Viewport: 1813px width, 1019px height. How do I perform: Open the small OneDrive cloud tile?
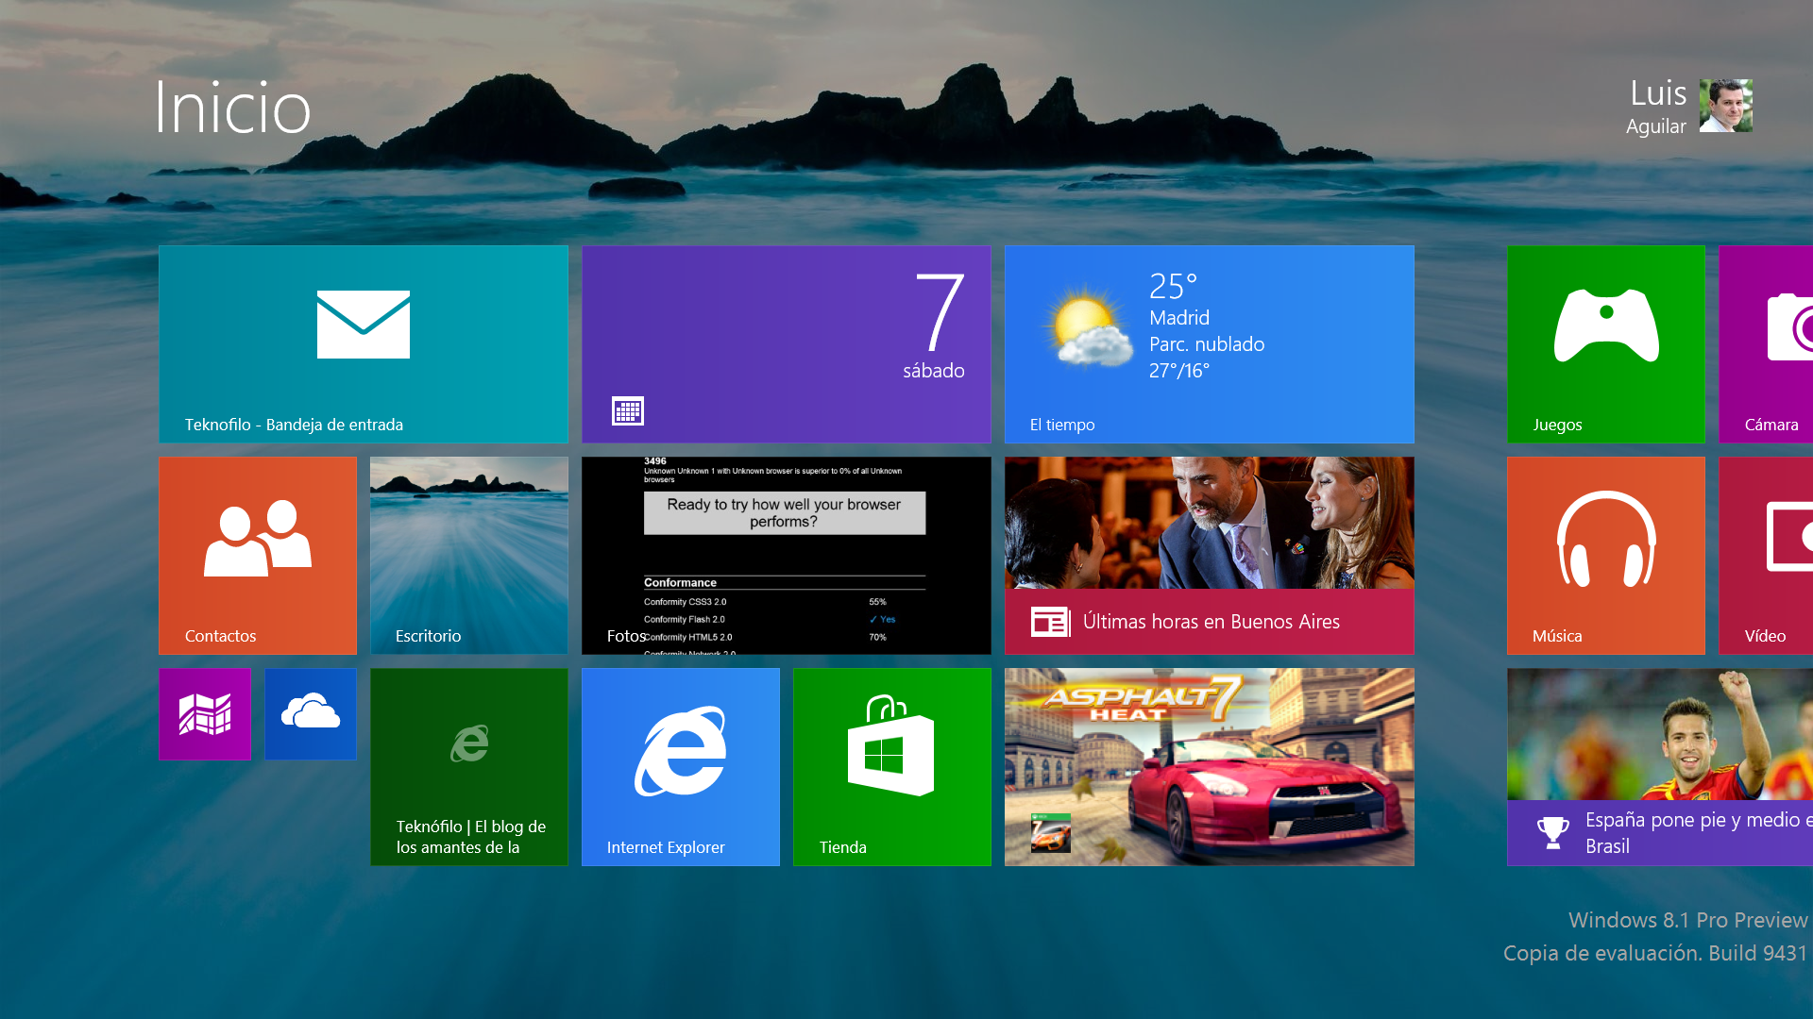(x=311, y=714)
